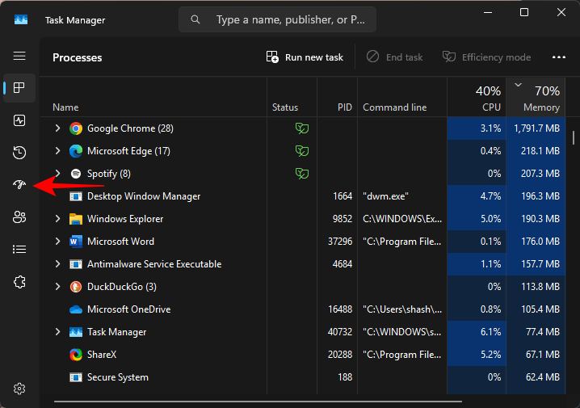Select the Secure System row name
The height and width of the screenshot is (408, 580).
(118, 377)
